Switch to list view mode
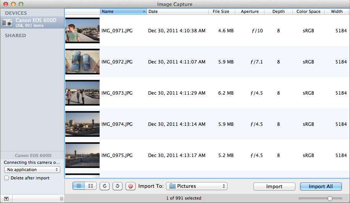The image size is (350, 203). pyautogui.click(x=79, y=186)
